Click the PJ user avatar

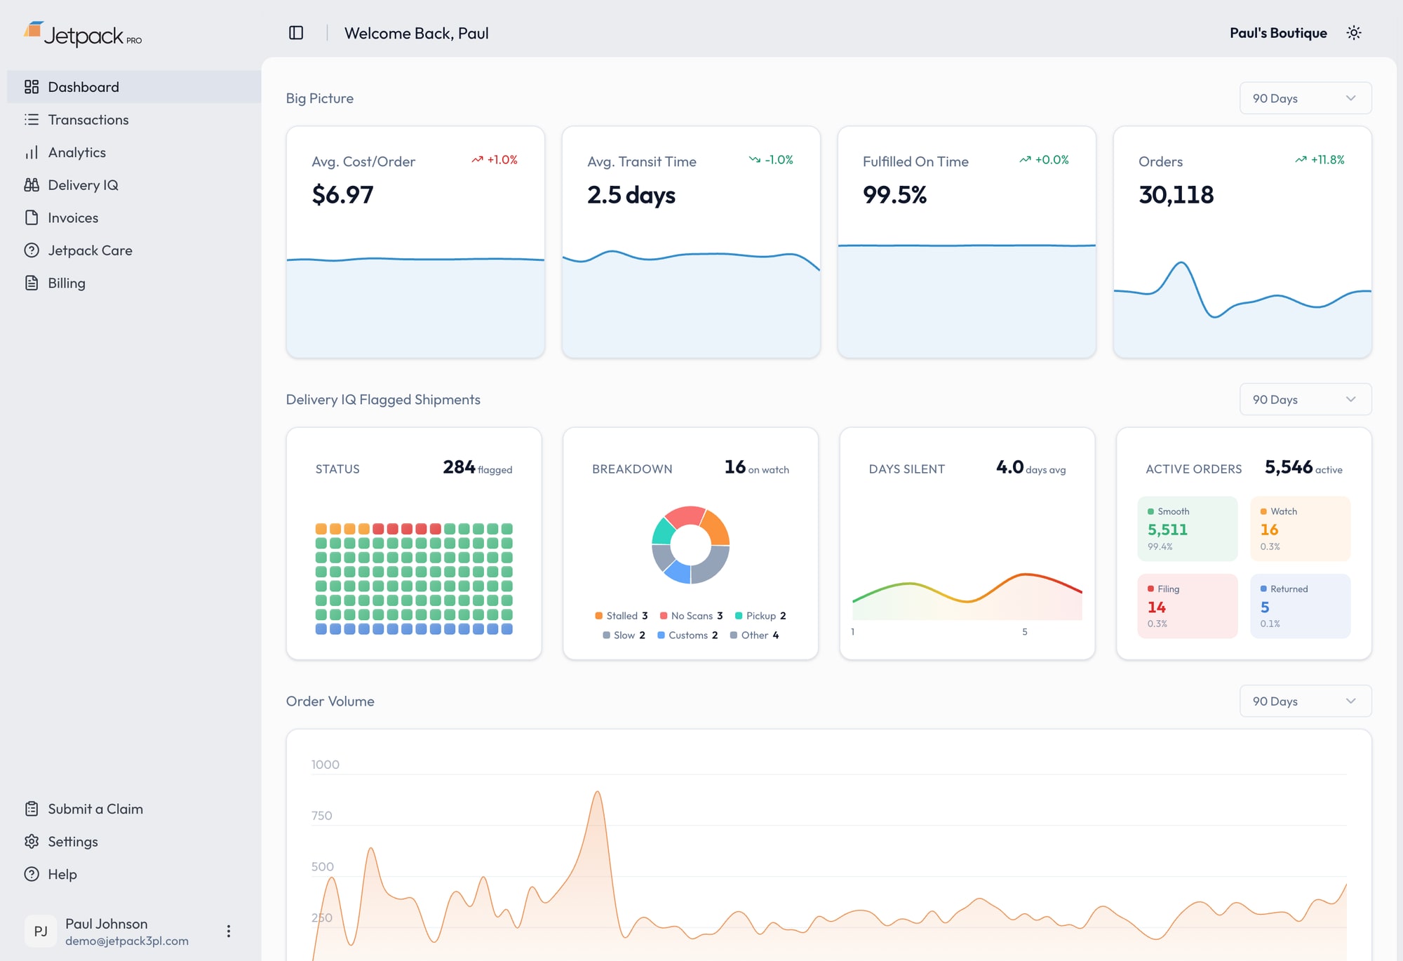click(x=41, y=932)
